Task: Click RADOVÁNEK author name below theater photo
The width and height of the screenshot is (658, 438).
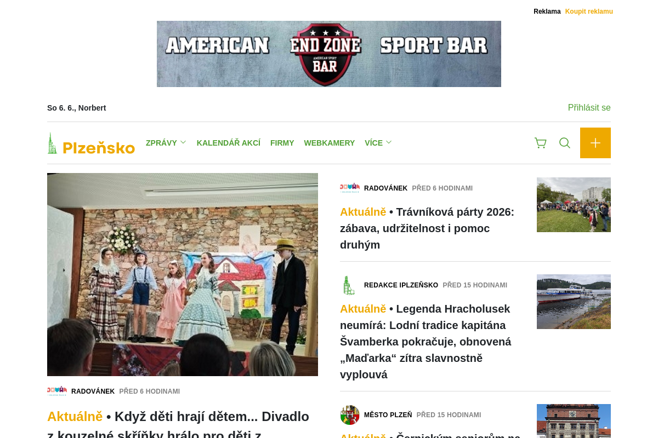Action: pos(93,391)
